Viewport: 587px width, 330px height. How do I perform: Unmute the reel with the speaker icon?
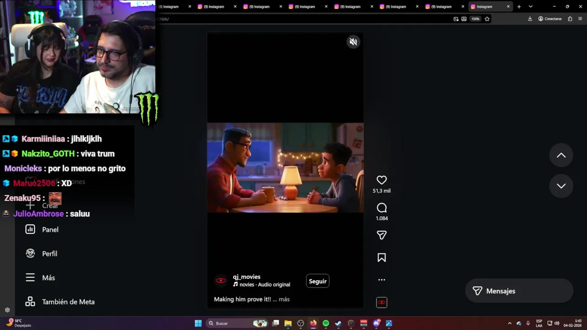(x=353, y=42)
